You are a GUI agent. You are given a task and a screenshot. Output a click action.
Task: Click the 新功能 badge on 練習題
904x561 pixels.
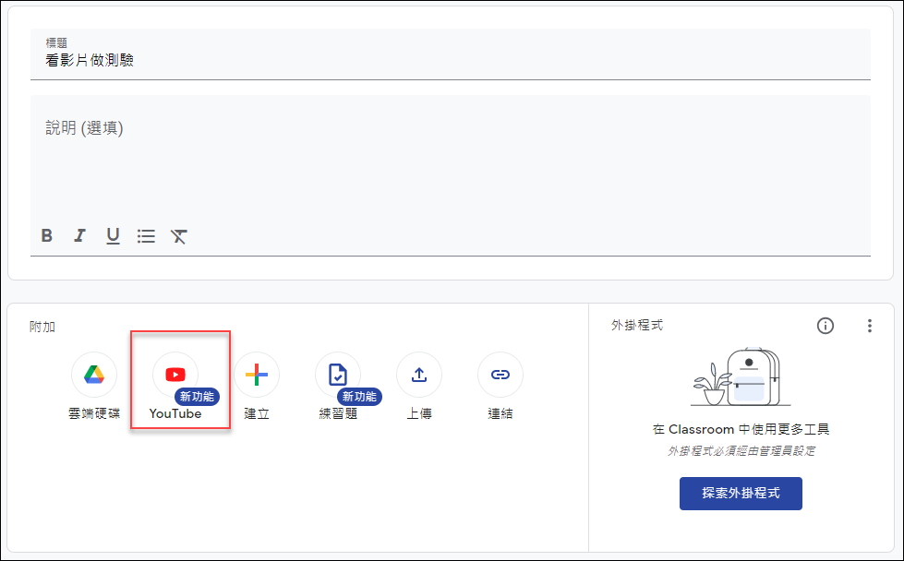pyautogui.click(x=360, y=396)
